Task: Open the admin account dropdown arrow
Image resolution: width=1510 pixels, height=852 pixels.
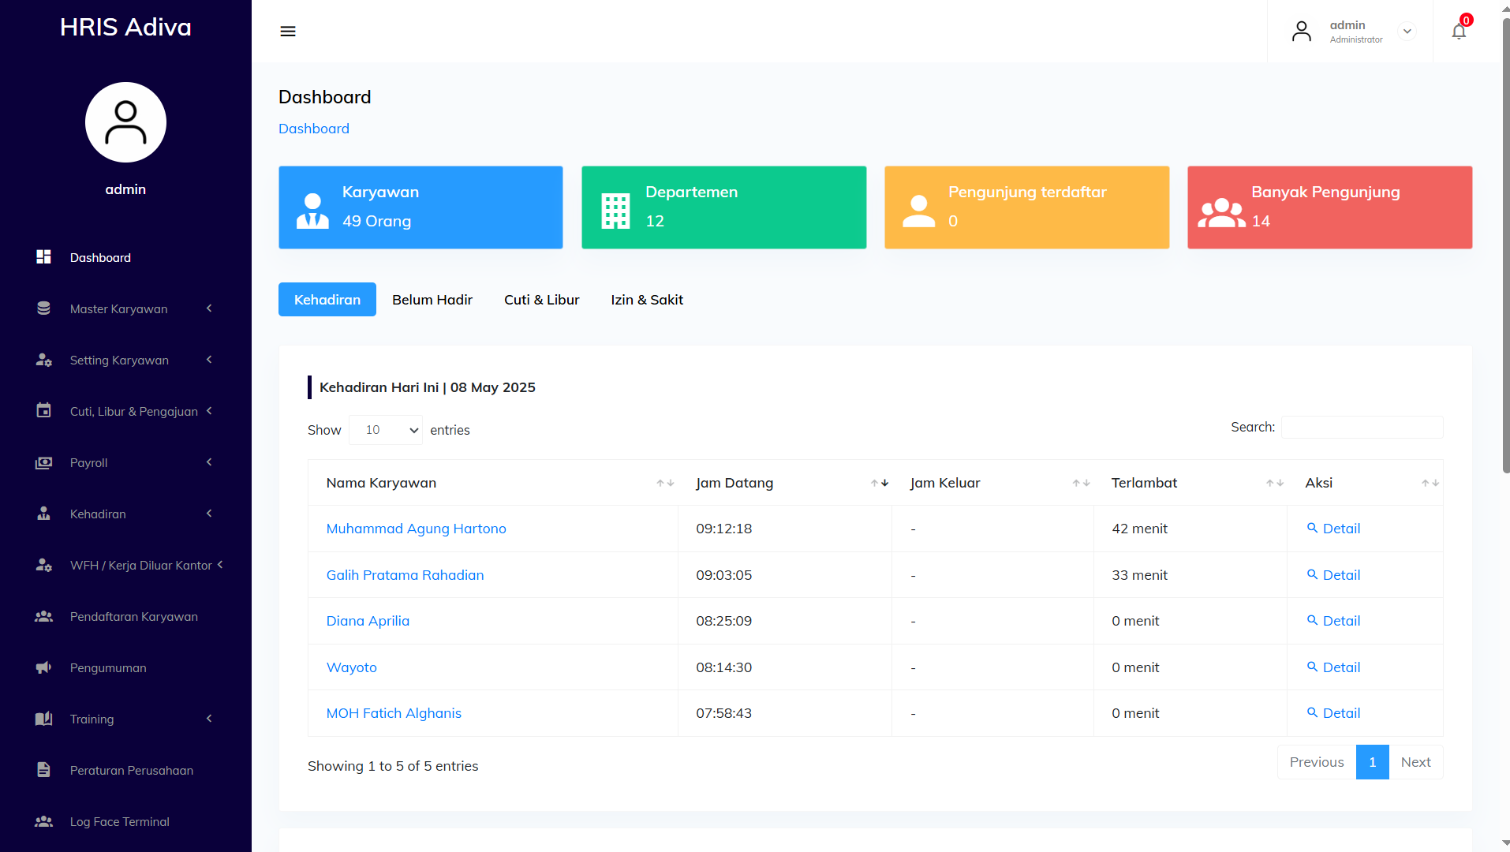Action: (x=1407, y=32)
